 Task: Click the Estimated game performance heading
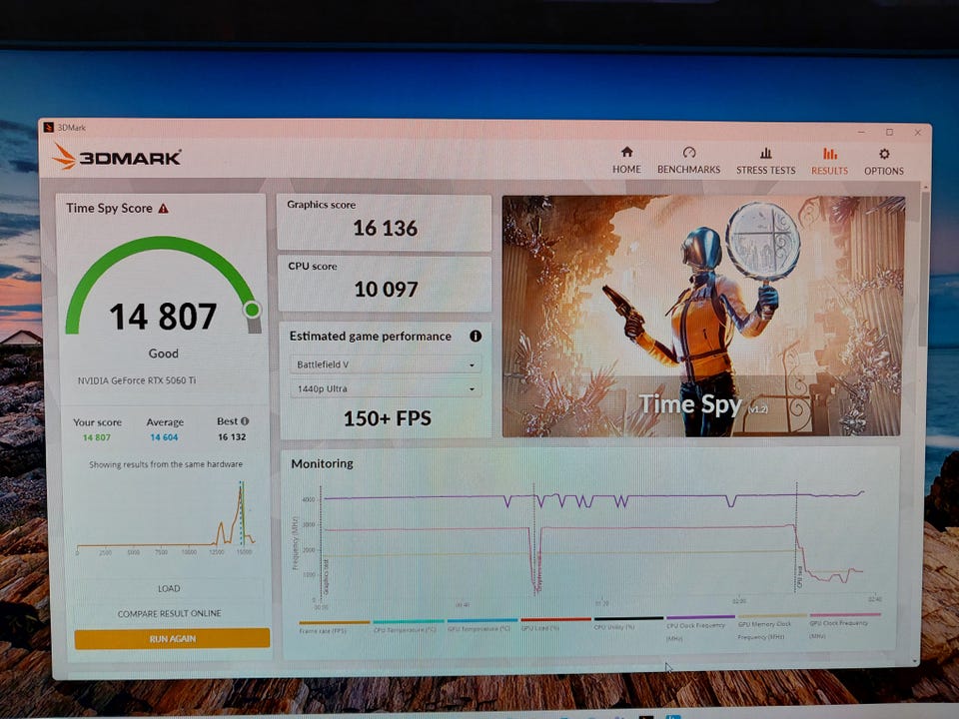click(370, 337)
